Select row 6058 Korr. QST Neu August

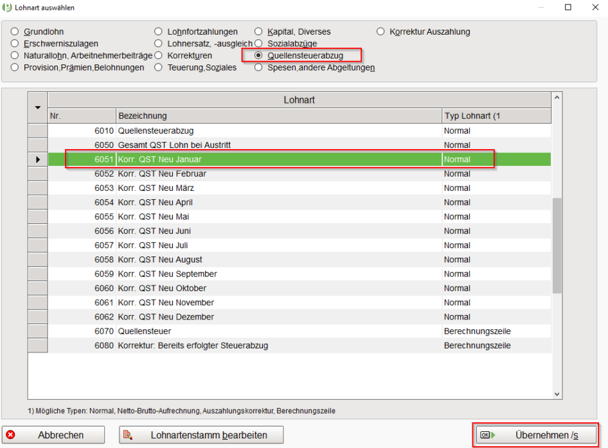click(x=299, y=260)
